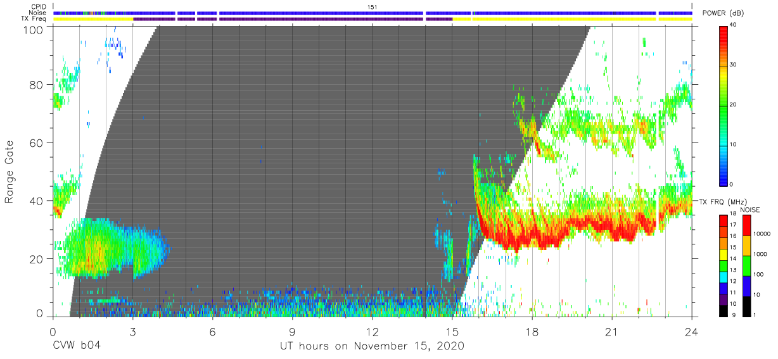This screenshot has height=359, width=778.
Task: Click the NOISE color scale bar
Action: [x=746, y=265]
